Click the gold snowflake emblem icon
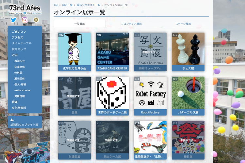 [x=36, y=20]
